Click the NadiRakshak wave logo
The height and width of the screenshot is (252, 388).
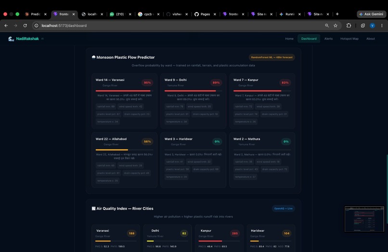11,39
